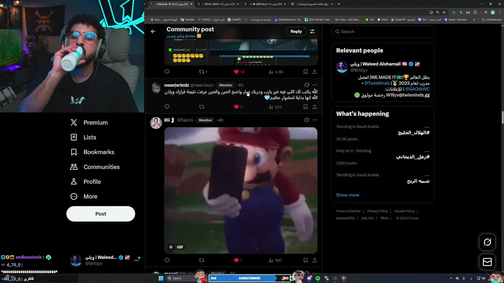Open the Messages floating button

point(487,262)
